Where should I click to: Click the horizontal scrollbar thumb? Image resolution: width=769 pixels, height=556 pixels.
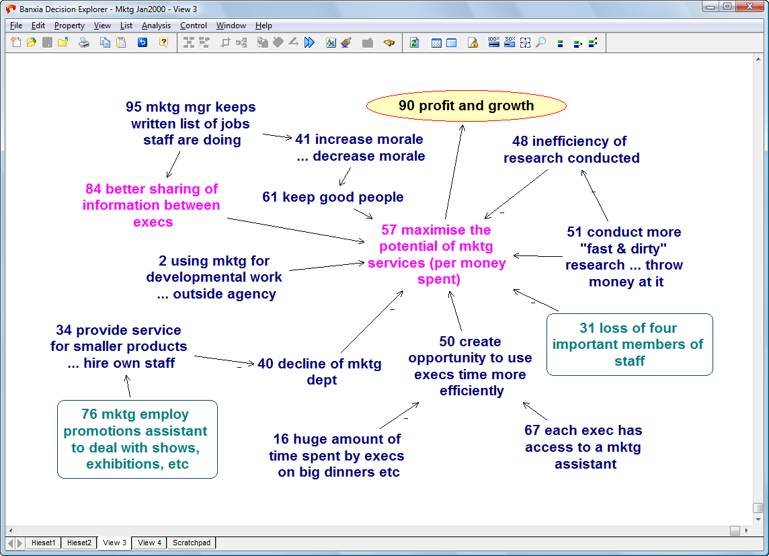(x=735, y=531)
